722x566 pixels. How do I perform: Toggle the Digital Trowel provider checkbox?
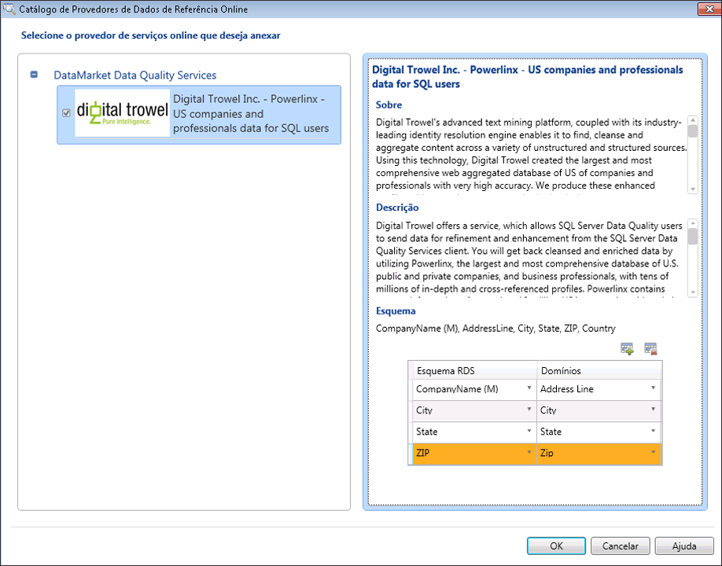(x=66, y=113)
